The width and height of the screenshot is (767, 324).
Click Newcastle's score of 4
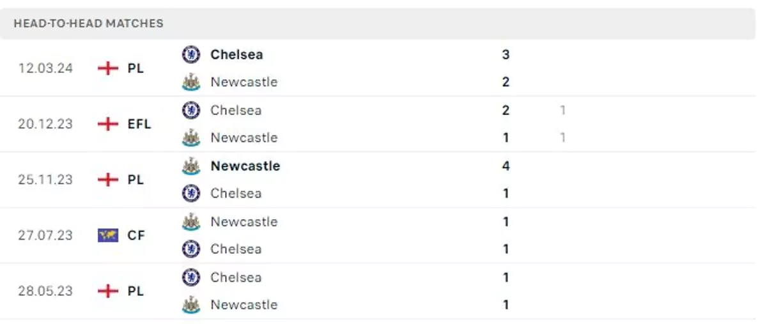click(x=506, y=166)
